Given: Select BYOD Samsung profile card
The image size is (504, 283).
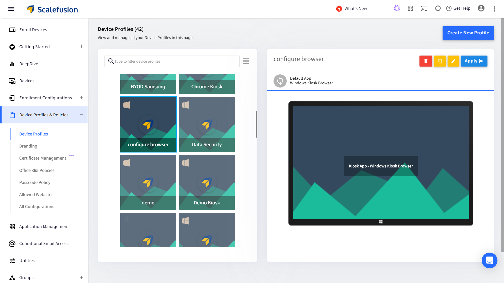Looking at the screenshot, I should click(x=148, y=84).
